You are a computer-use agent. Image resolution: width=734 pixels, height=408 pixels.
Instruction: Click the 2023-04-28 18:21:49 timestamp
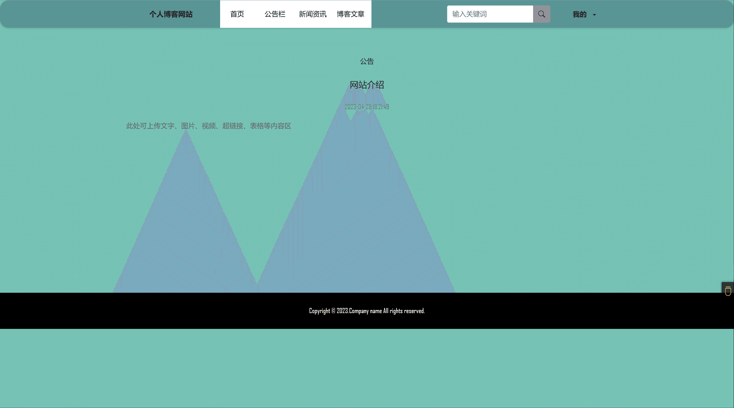[x=367, y=107]
